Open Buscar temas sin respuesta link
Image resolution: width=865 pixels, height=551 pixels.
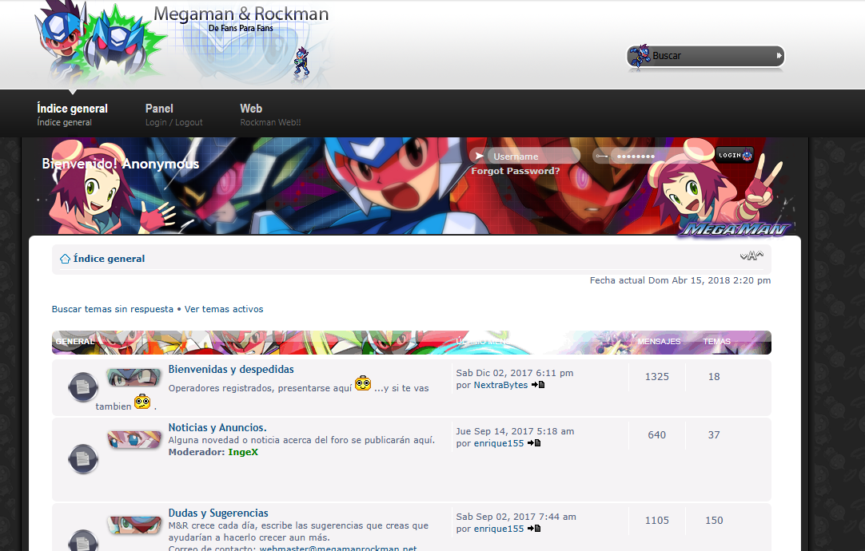point(112,309)
